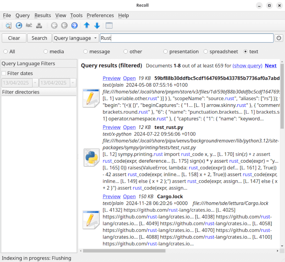The image size is (285, 262).
Task: Open the query history clock icon in toolbar
Action: point(19,25)
